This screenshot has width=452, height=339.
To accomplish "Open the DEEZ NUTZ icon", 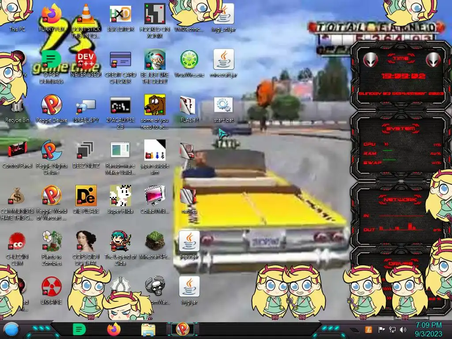I will [86, 154].
